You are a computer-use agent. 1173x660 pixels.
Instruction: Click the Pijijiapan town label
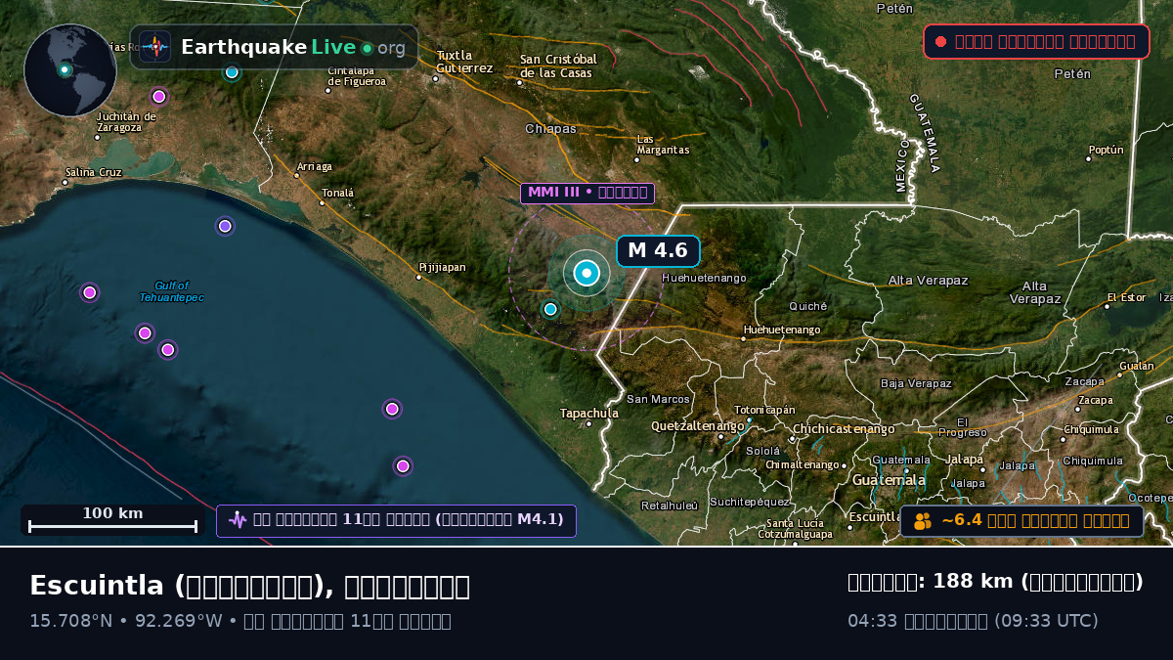pyautogui.click(x=442, y=267)
